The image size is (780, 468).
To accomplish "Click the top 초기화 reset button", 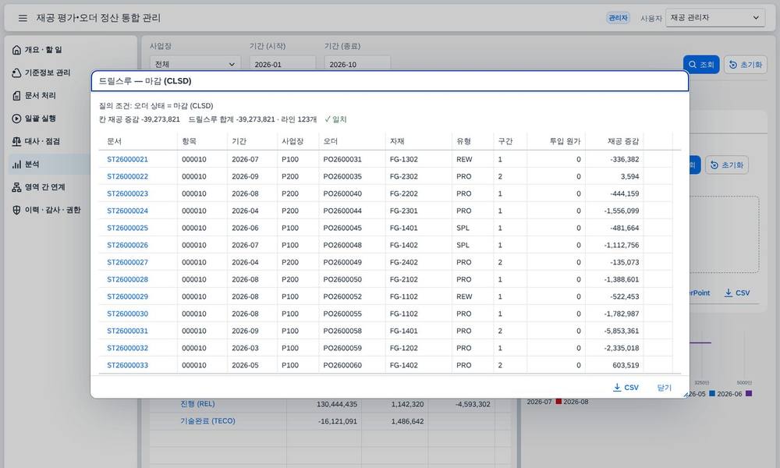I will pyautogui.click(x=745, y=65).
